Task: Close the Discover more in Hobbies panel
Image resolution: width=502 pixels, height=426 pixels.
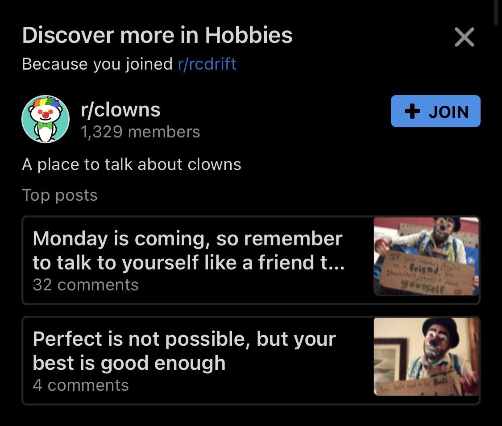Action: (x=464, y=37)
